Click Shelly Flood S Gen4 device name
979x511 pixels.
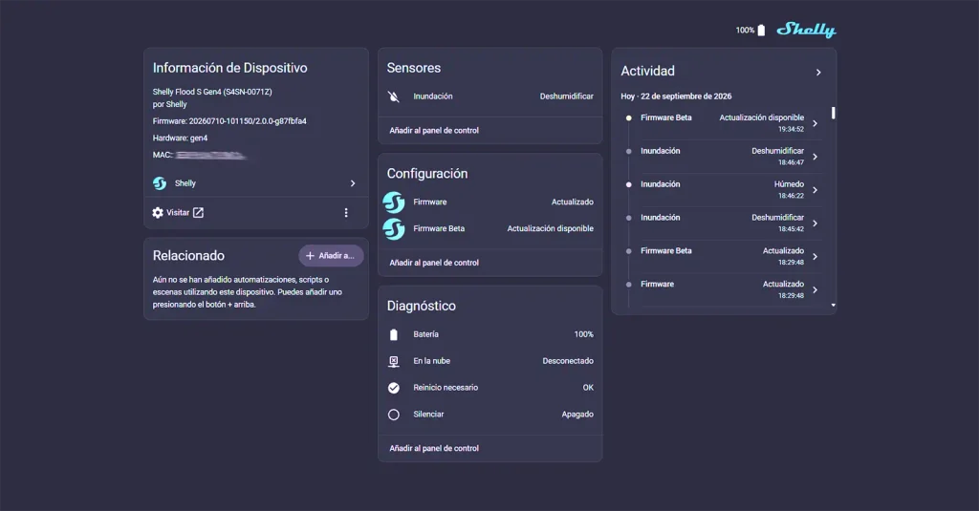click(x=212, y=92)
